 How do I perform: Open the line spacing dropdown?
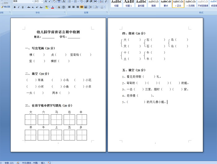(x=91, y=7)
